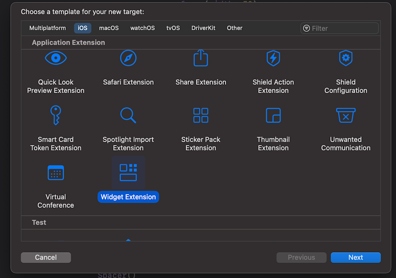Click the Safari Extension label
This screenshot has height=278, width=396.
coord(128,82)
